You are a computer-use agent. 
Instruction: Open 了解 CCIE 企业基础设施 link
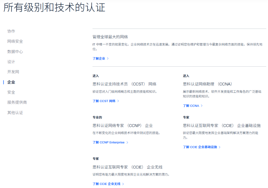point(200,147)
